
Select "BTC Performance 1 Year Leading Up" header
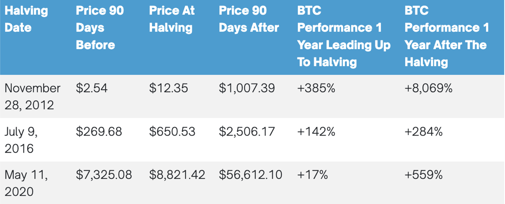344,36
